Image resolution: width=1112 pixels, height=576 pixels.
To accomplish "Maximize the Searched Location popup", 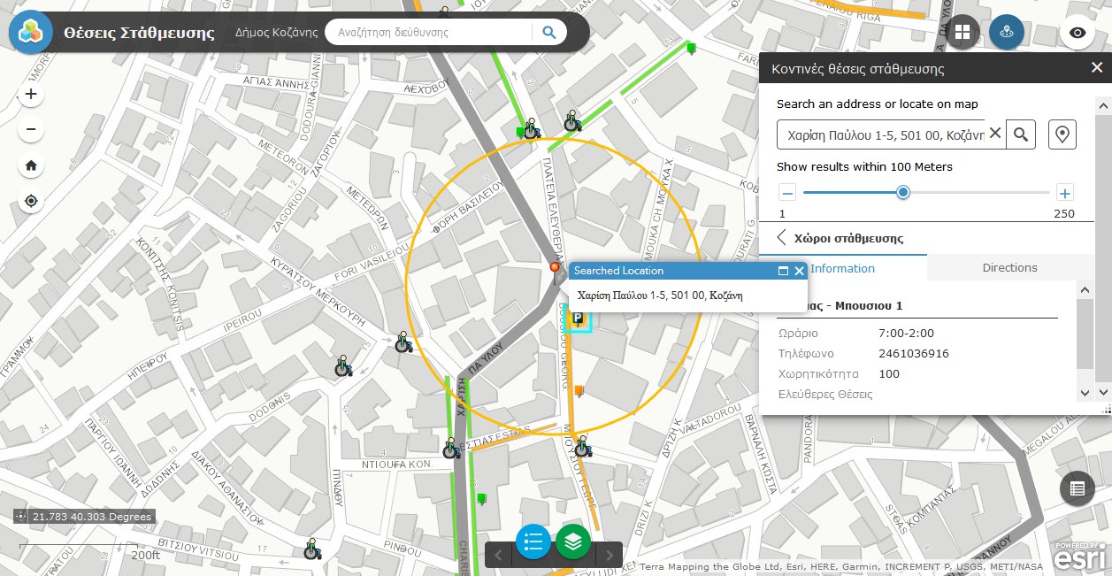I will point(783,271).
